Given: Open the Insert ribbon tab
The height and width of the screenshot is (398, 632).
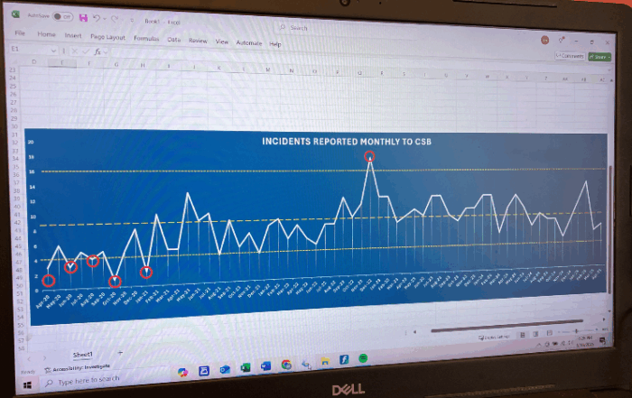Looking at the screenshot, I should (73, 35).
